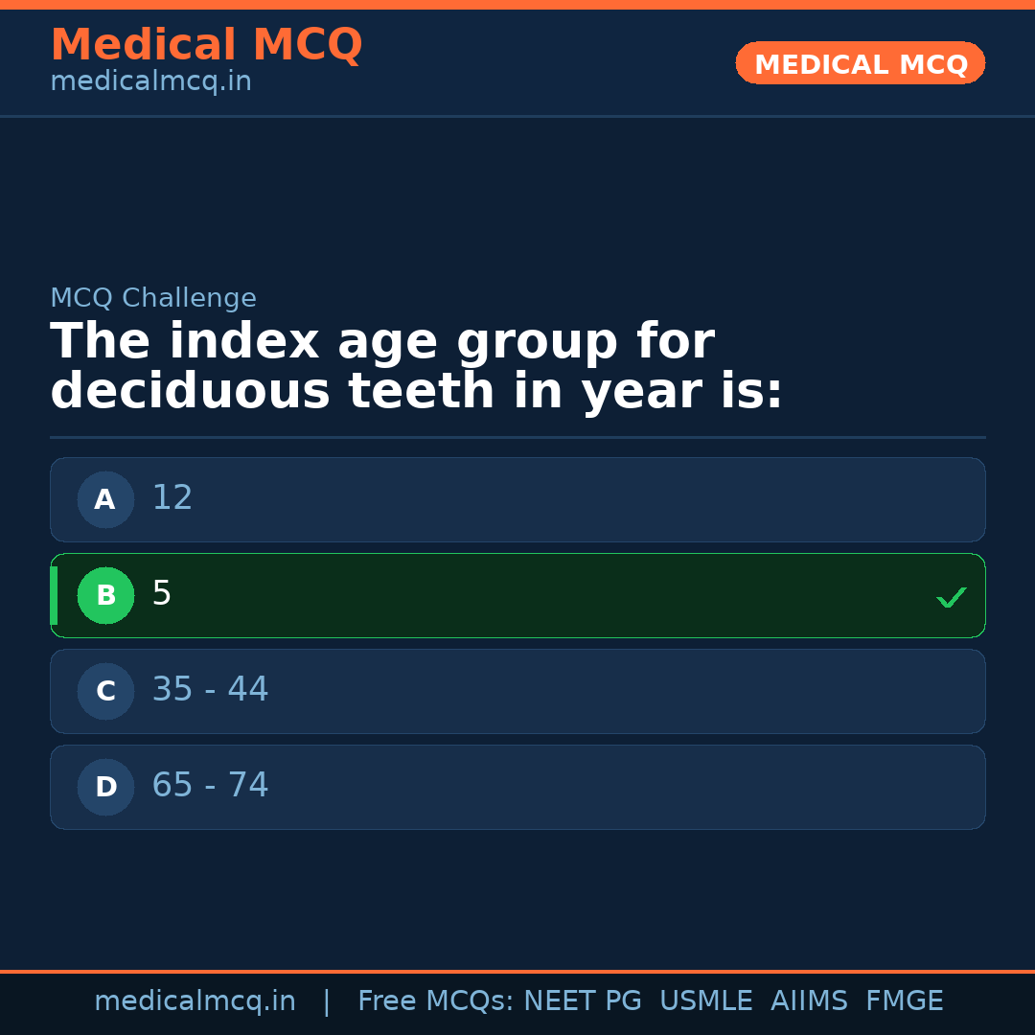Click the green checkmark on option B
The width and height of the screenshot is (1035, 1035).
pos(951,597)
